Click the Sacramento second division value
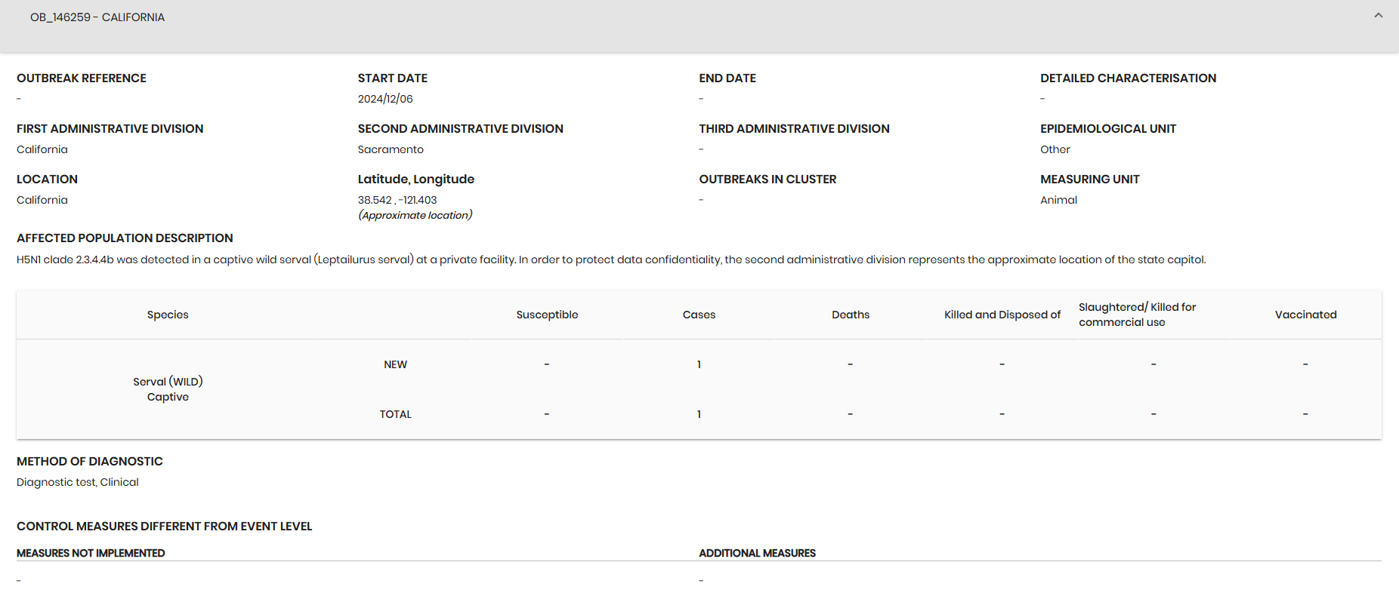Image resolution: width=1399 pixels, height=602 pixels. [x=391, y=149]
